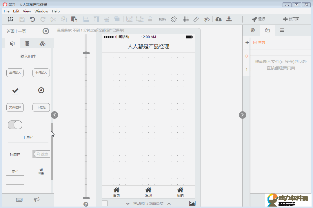
Task: Click 返回上一页 to go back
Action: (16, 31)
